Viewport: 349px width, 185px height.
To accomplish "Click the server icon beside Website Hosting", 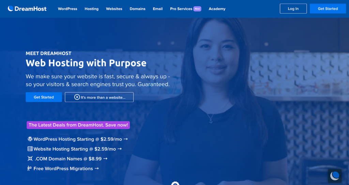I will 30,149.
